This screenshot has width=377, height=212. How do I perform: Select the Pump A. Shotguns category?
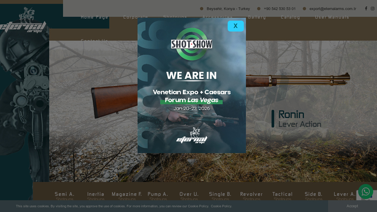(x=158, y=196)
